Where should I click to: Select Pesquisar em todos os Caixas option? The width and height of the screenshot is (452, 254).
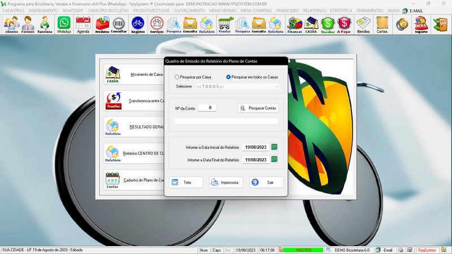coord(229,77)
